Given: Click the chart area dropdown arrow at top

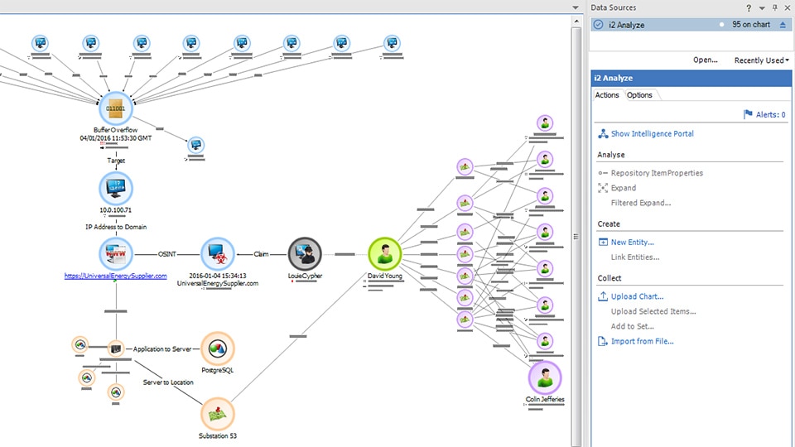Looking at the screenshot, I should click(576, 7).
